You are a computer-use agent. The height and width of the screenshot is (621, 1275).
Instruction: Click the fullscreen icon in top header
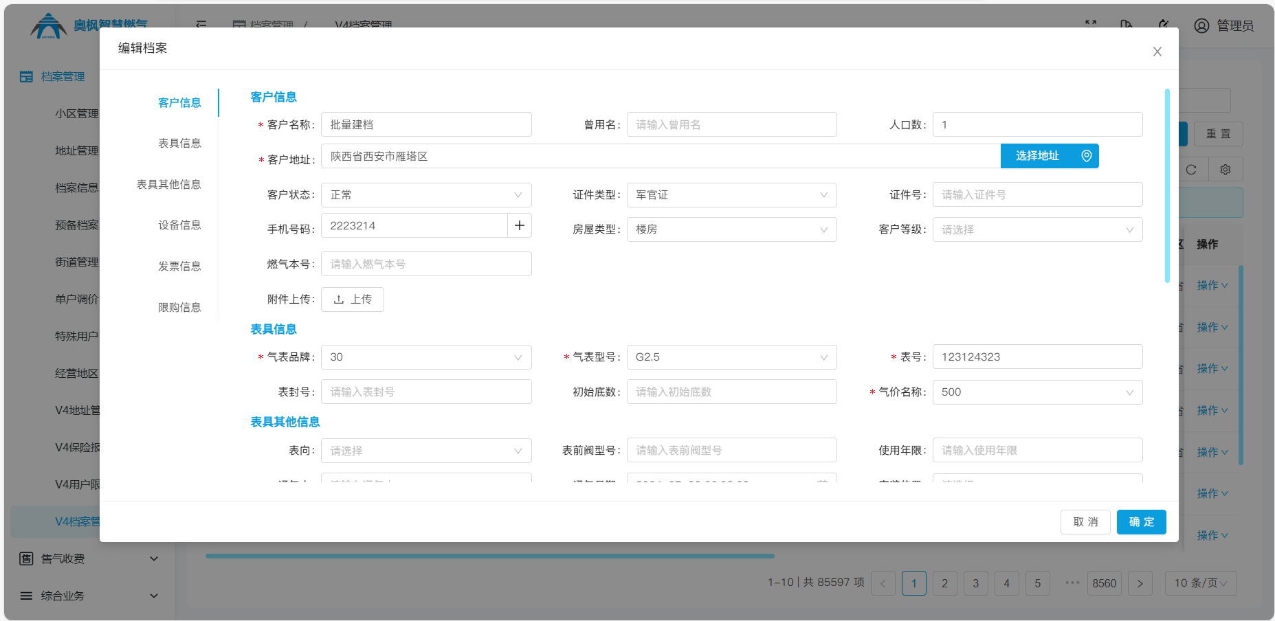[x=1091, y=25]
